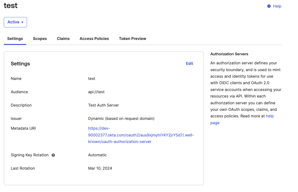Click Edit to modify server settings
This screenshot has height=192, width=298.
[189, 63]
